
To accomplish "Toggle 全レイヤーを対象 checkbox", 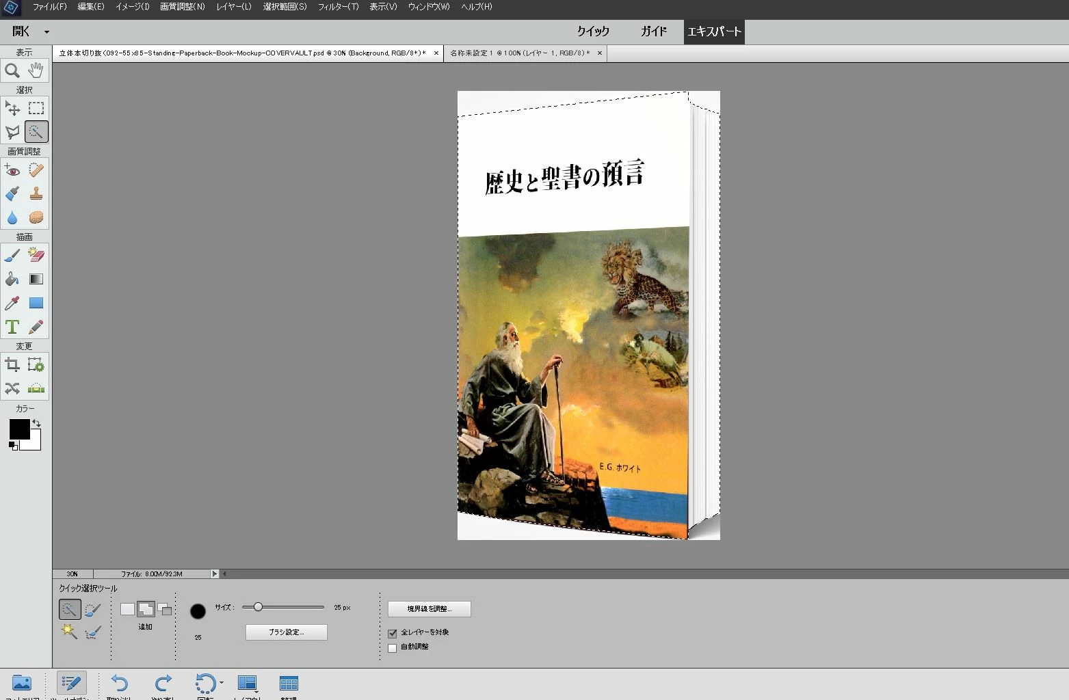I will point(393,633).
